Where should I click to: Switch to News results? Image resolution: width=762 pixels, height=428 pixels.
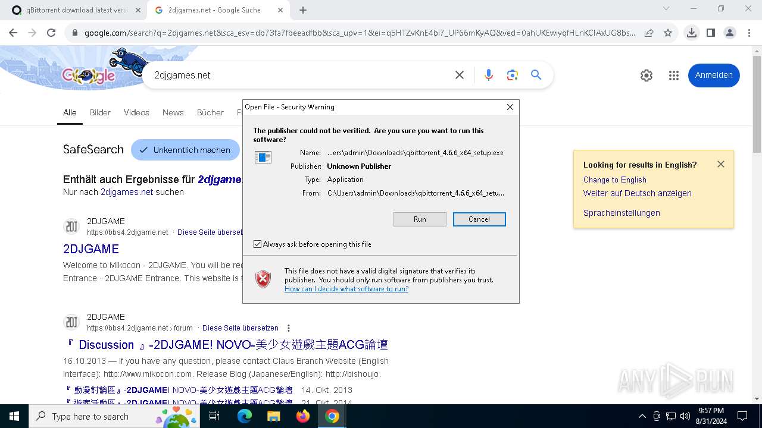[x=173, y=112]
